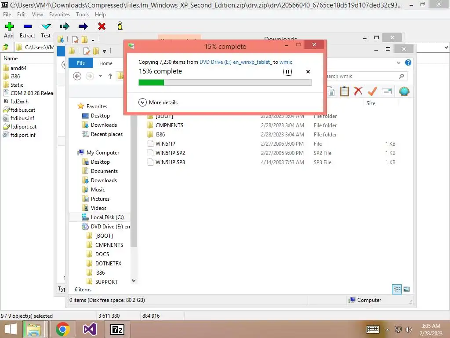Click the red X delete icon in wmic toolbar

coord(358,92)
